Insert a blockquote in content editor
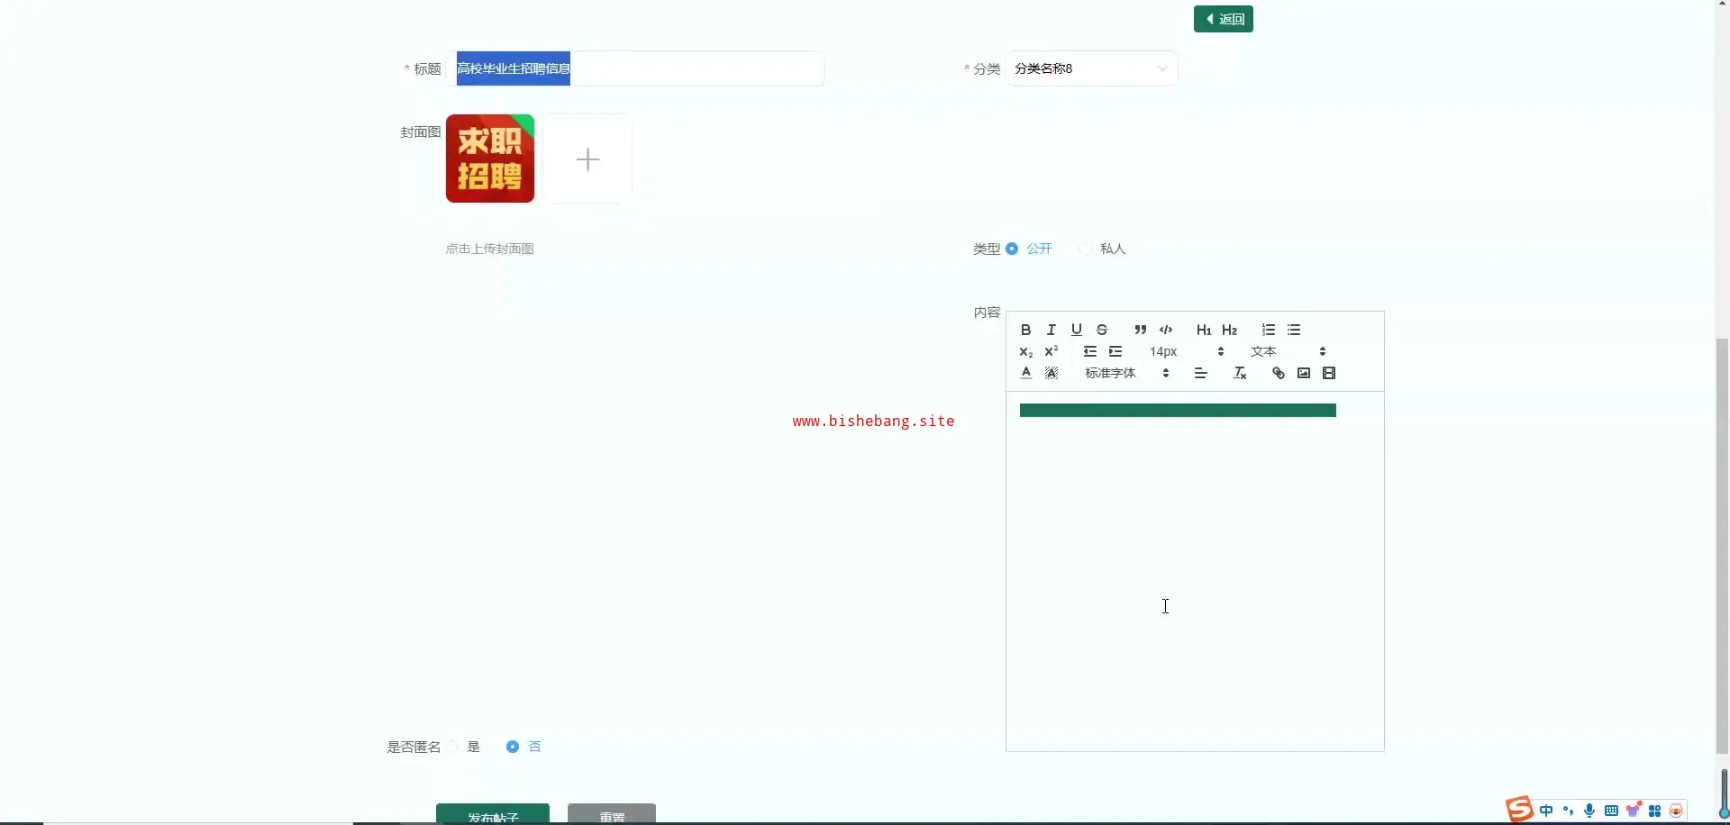This screenshot has width=1730, height=825. point(1140,330)
